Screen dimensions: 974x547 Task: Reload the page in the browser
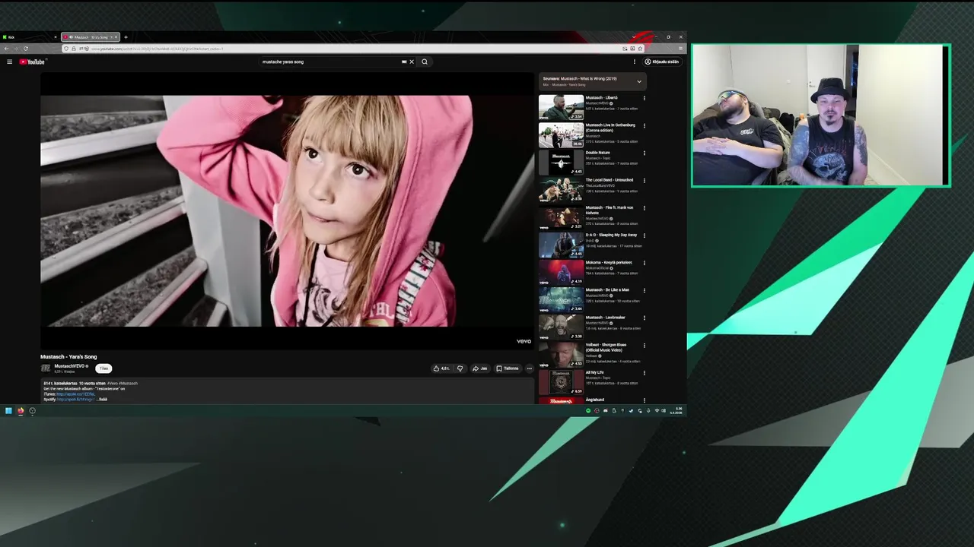(x=26, y=49)
